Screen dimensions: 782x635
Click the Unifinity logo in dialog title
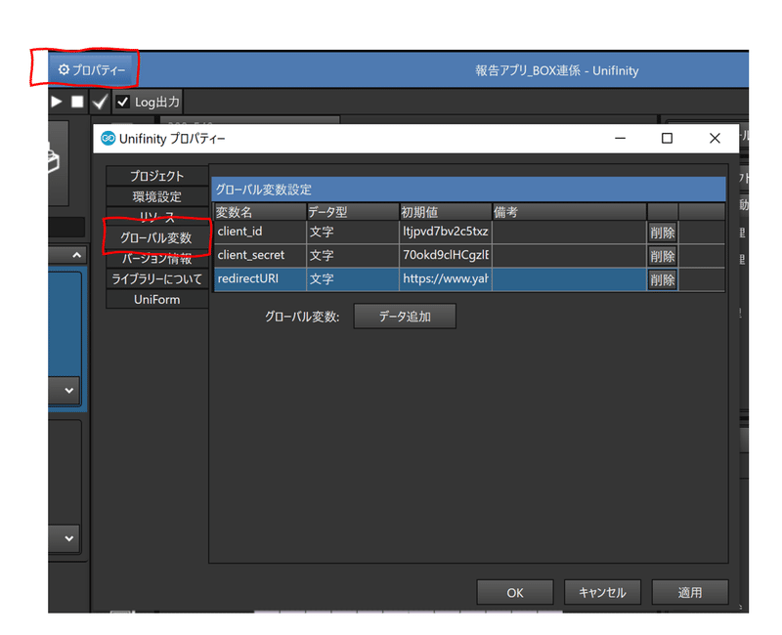pos(108,138)
